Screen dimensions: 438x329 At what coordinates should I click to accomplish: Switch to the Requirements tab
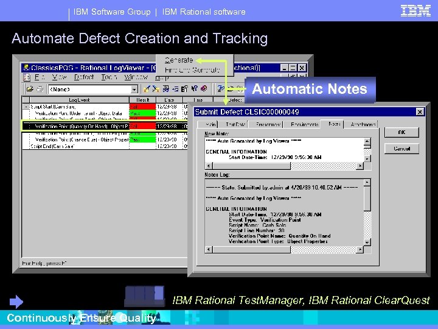302,124
